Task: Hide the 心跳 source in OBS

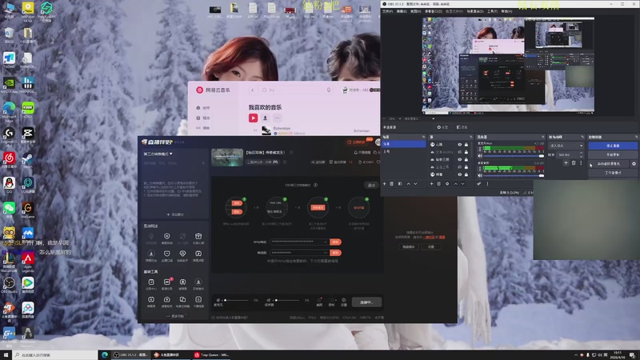Action: [459, 145]
